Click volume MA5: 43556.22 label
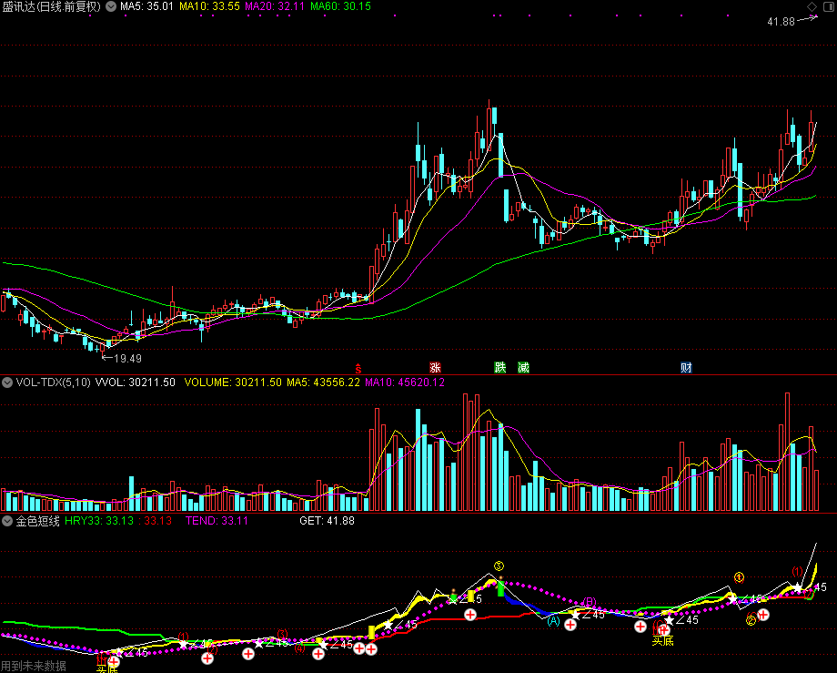 [x=323, y=382]
